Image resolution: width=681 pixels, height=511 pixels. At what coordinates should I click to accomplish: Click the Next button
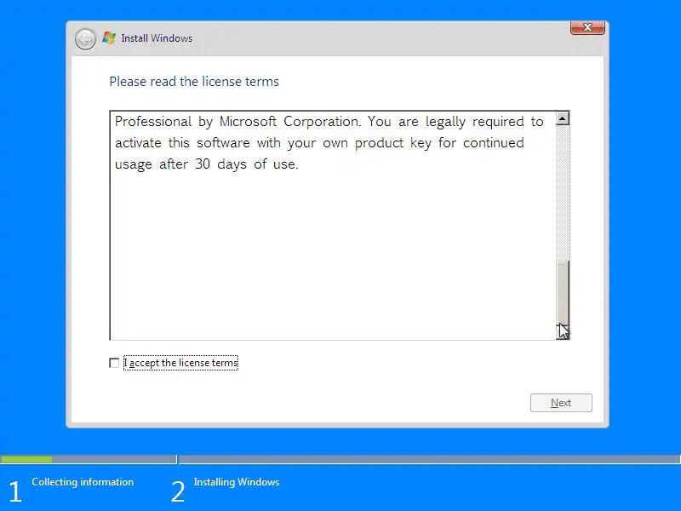click(561, 403)
